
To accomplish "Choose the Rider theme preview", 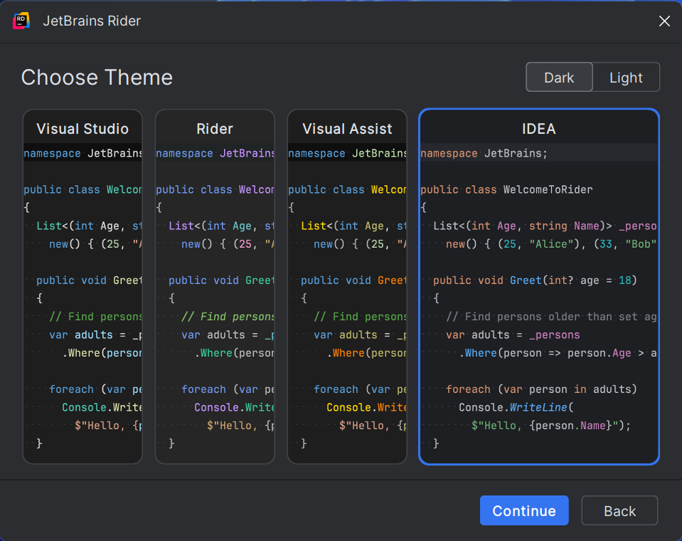I will point(215,286).
